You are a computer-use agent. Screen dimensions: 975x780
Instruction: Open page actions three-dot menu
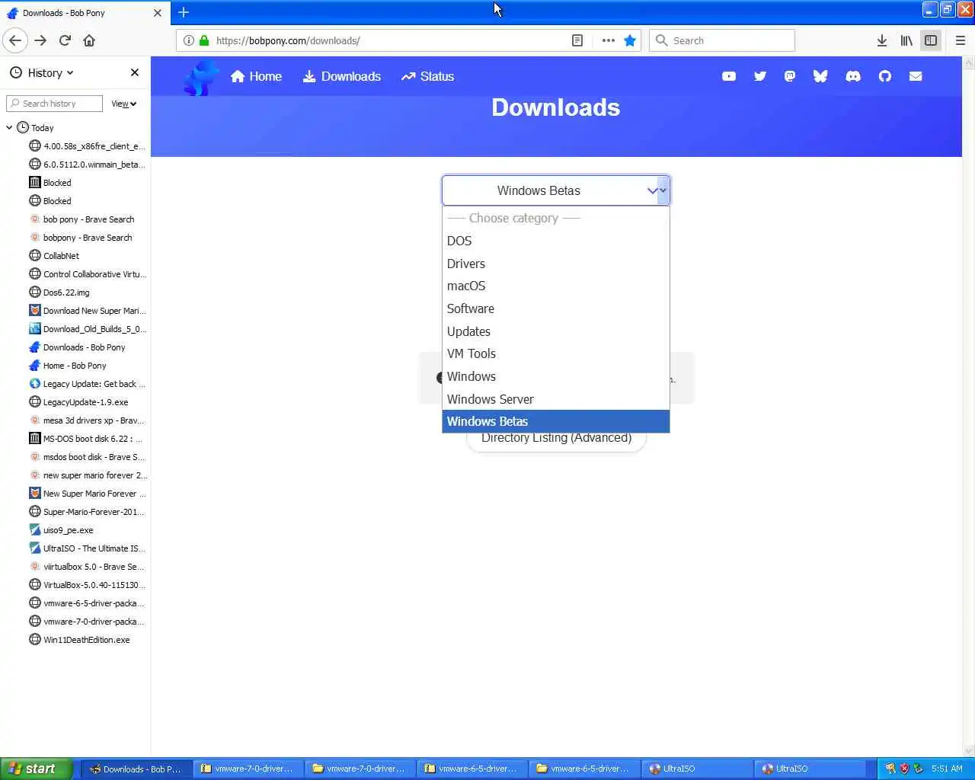coord(608,40)
